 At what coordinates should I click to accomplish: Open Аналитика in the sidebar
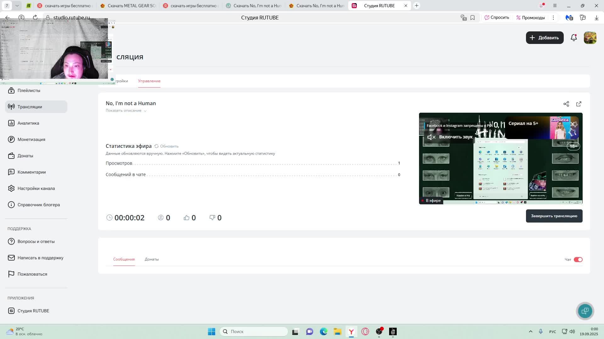28,123
